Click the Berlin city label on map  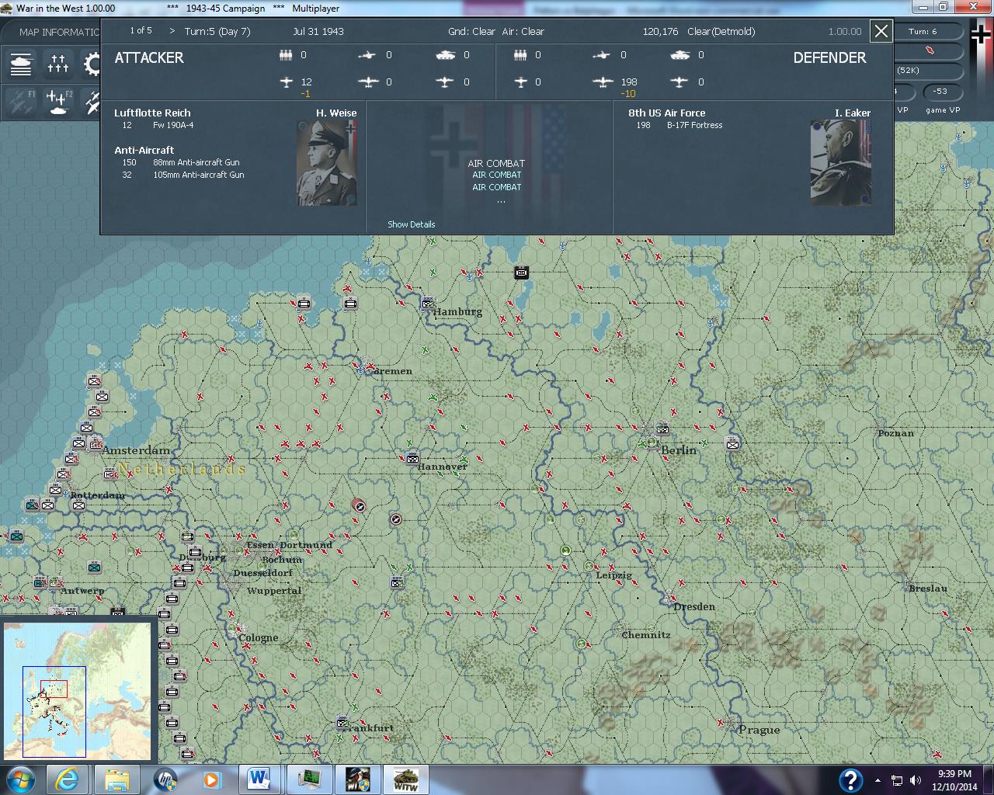679,450
